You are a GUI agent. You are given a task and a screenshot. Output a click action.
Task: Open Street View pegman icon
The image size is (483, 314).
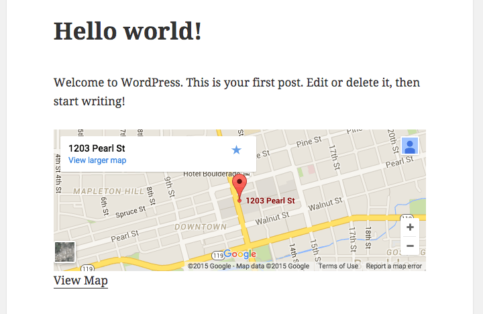(410, 146)
